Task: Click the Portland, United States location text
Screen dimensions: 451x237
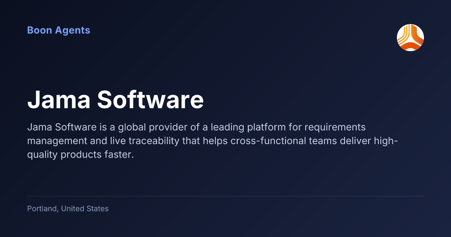Action: click(68, 208)
